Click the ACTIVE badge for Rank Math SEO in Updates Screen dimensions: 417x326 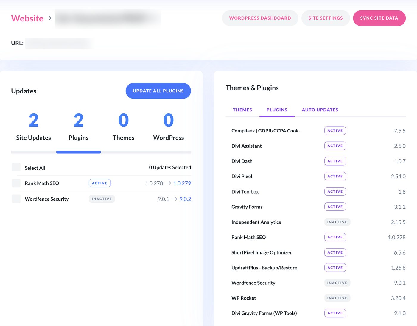pyautogui.click(x=99, y=183)
